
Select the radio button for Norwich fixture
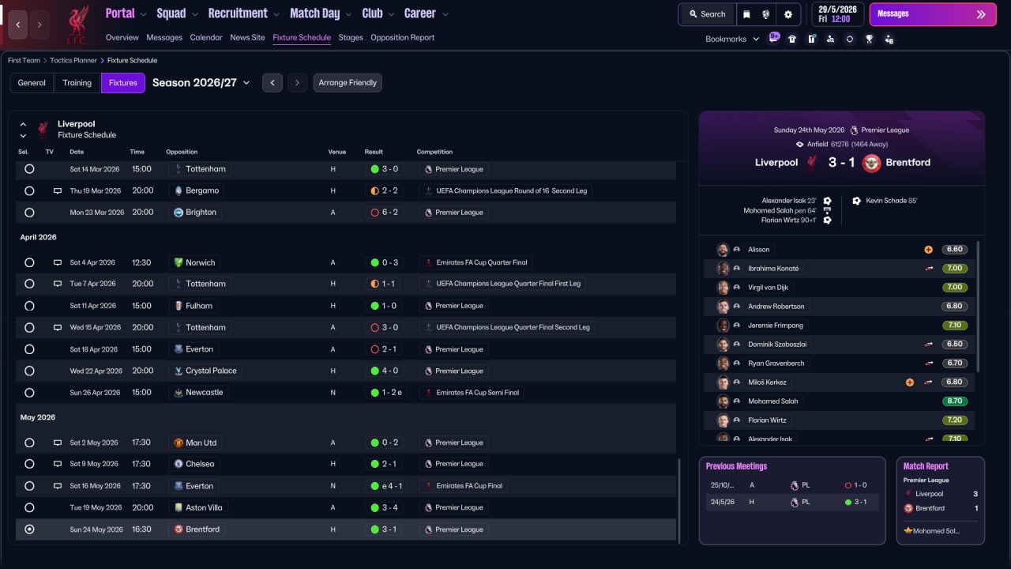click(x=29, y=263)
